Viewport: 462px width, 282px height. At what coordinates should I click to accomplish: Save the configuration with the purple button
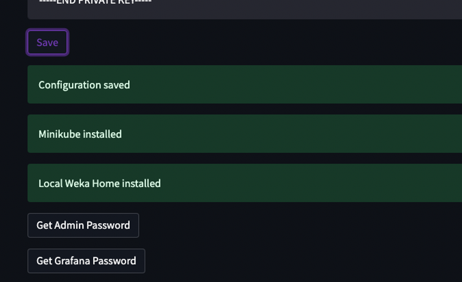pos(47,42)
